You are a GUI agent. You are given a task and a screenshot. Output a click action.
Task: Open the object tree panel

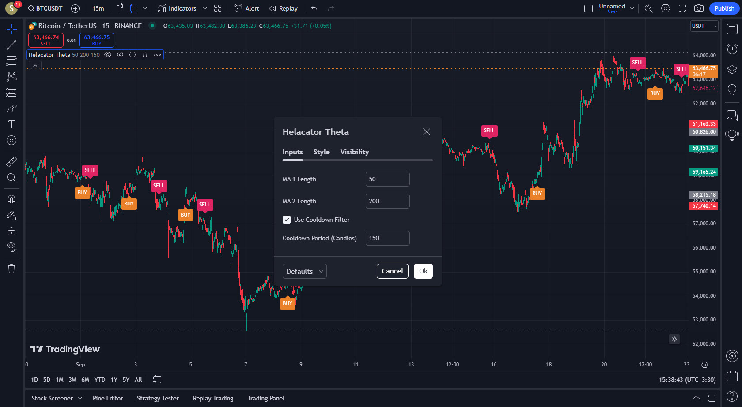click(x=732, y=69)
